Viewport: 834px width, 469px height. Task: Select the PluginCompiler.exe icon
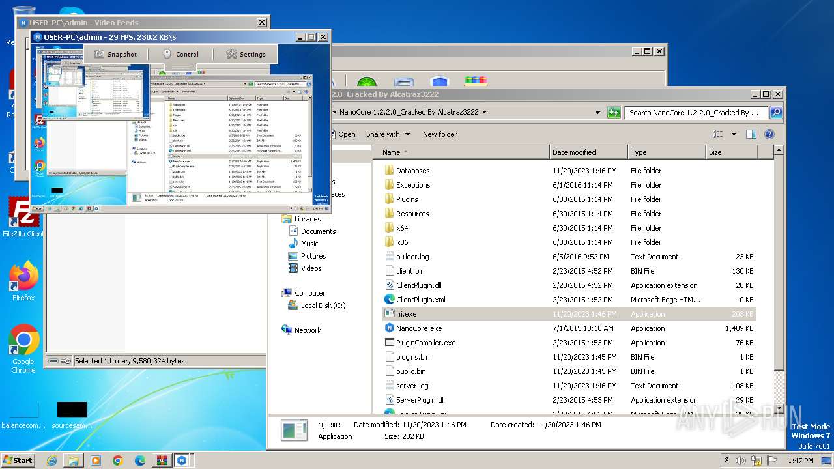(390, 343)
